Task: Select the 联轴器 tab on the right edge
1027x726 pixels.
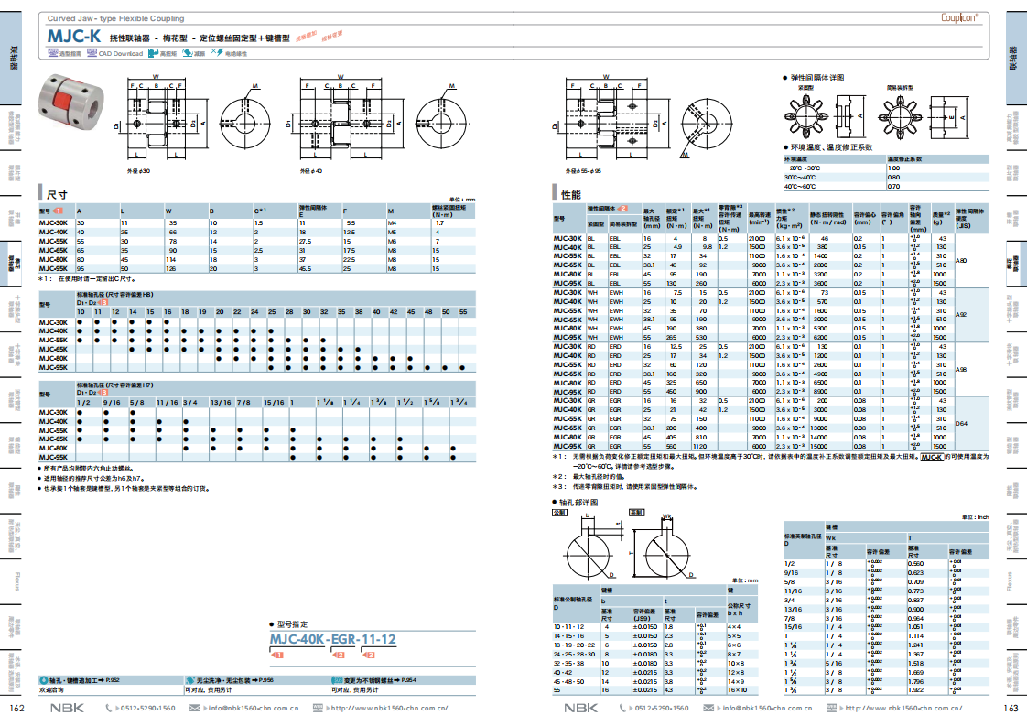Action: coord(1016,58)
